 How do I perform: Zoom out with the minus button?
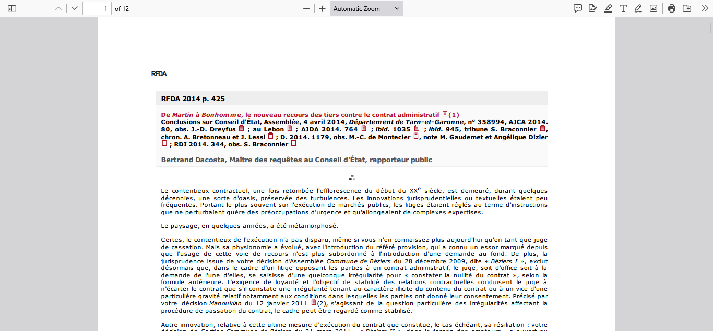coord(306,8)
